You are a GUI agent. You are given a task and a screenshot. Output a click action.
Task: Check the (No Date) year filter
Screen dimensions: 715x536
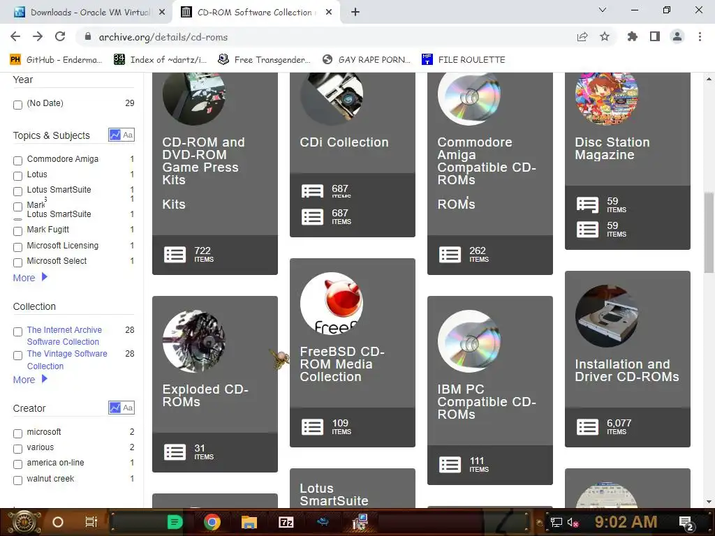click(17, 105)
